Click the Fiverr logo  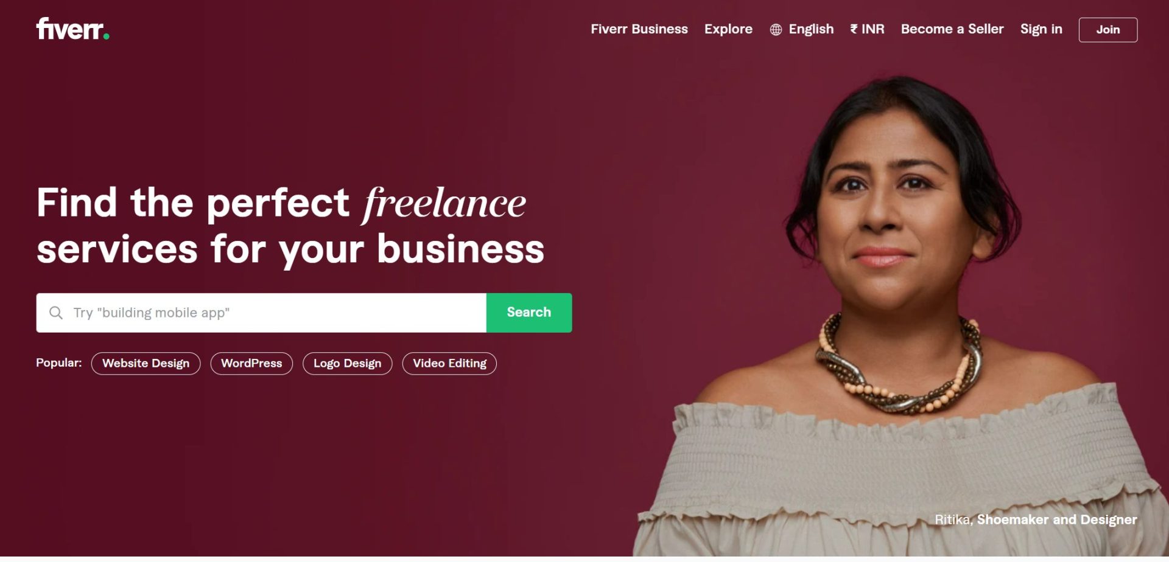pos(72,29)
